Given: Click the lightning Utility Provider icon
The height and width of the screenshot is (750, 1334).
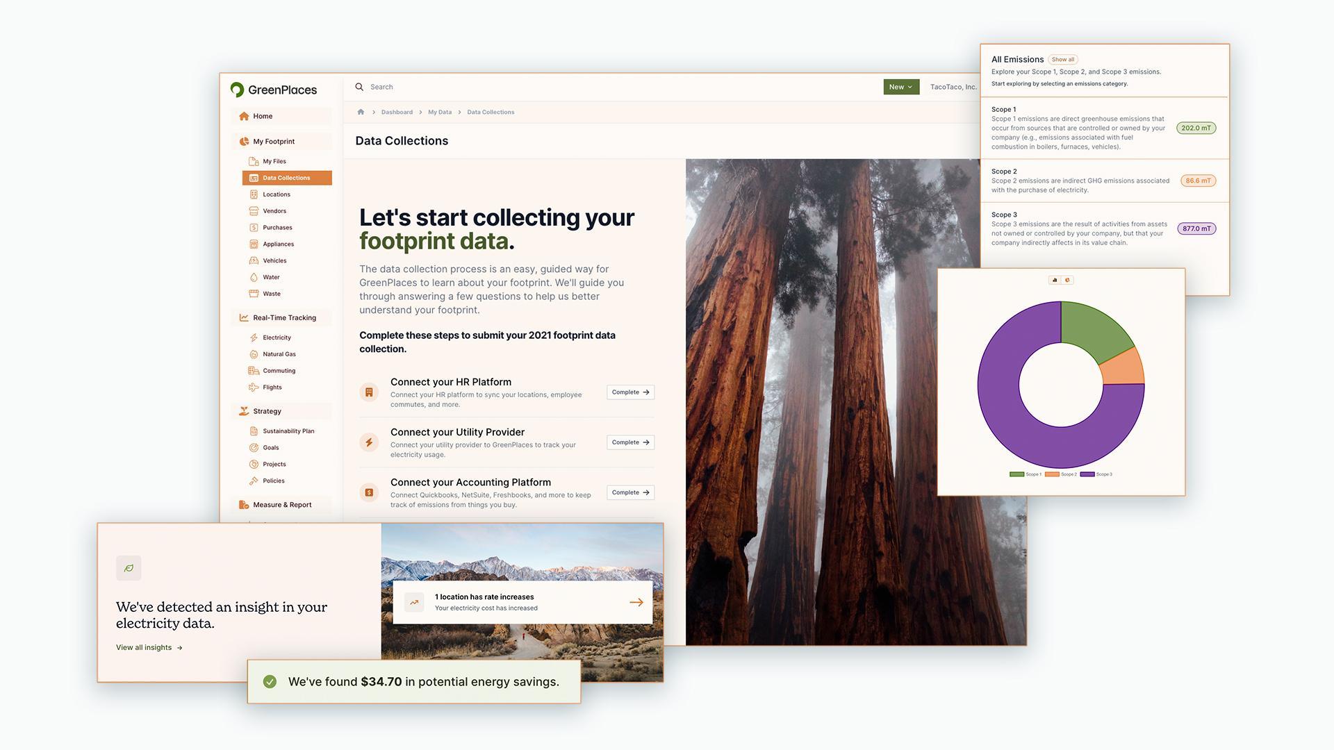Looking at the screenshot, I should [x=369, y=442].
